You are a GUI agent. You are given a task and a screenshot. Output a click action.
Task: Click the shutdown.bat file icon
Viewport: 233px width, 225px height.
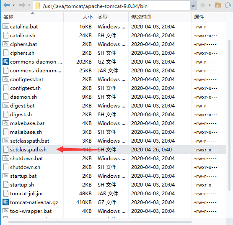coord(6,158)
